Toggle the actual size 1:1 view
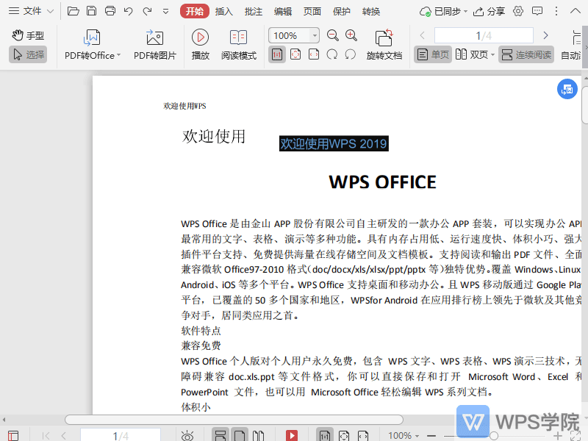Screen dimensions: 588x441 tap(276, 54)
